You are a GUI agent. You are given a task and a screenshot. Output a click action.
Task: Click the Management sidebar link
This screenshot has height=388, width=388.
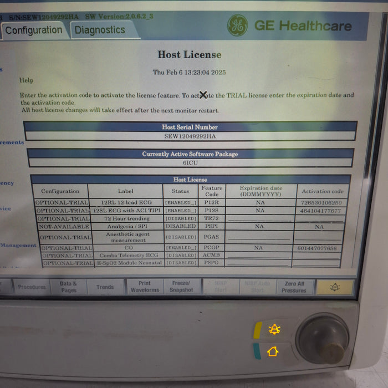pyautogui.click(x=18, y=245)
